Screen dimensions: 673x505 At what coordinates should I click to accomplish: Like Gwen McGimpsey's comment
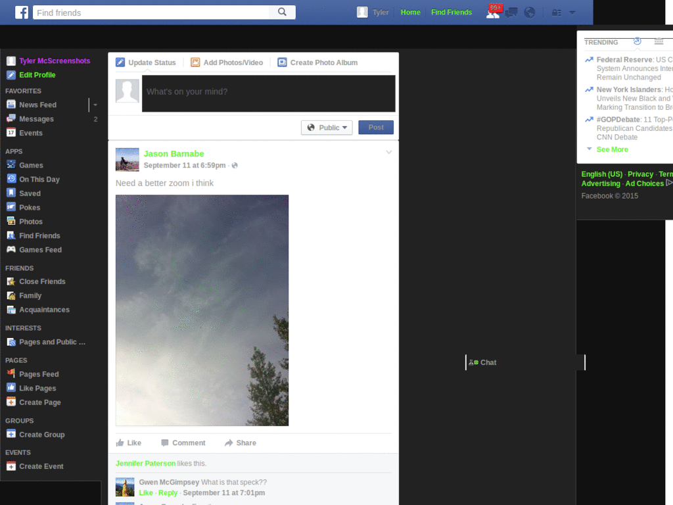pyautogui.click(x=146, y=493)
